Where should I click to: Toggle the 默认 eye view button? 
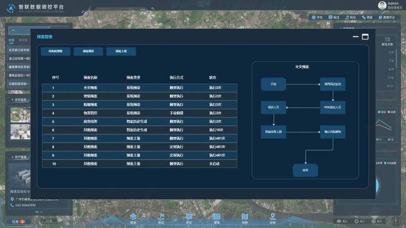point(339,221)
